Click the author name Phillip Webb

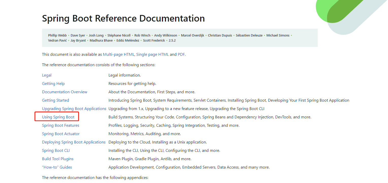click(57, 35)
